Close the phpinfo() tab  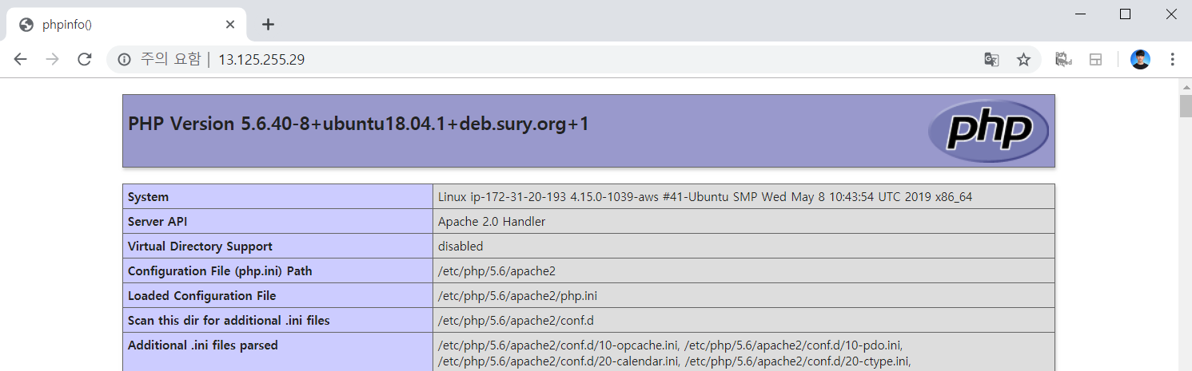click(230, 25)
